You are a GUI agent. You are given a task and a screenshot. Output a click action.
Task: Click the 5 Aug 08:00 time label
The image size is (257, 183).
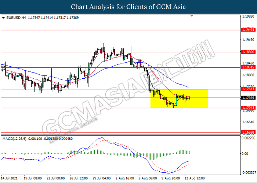(148, 178)
